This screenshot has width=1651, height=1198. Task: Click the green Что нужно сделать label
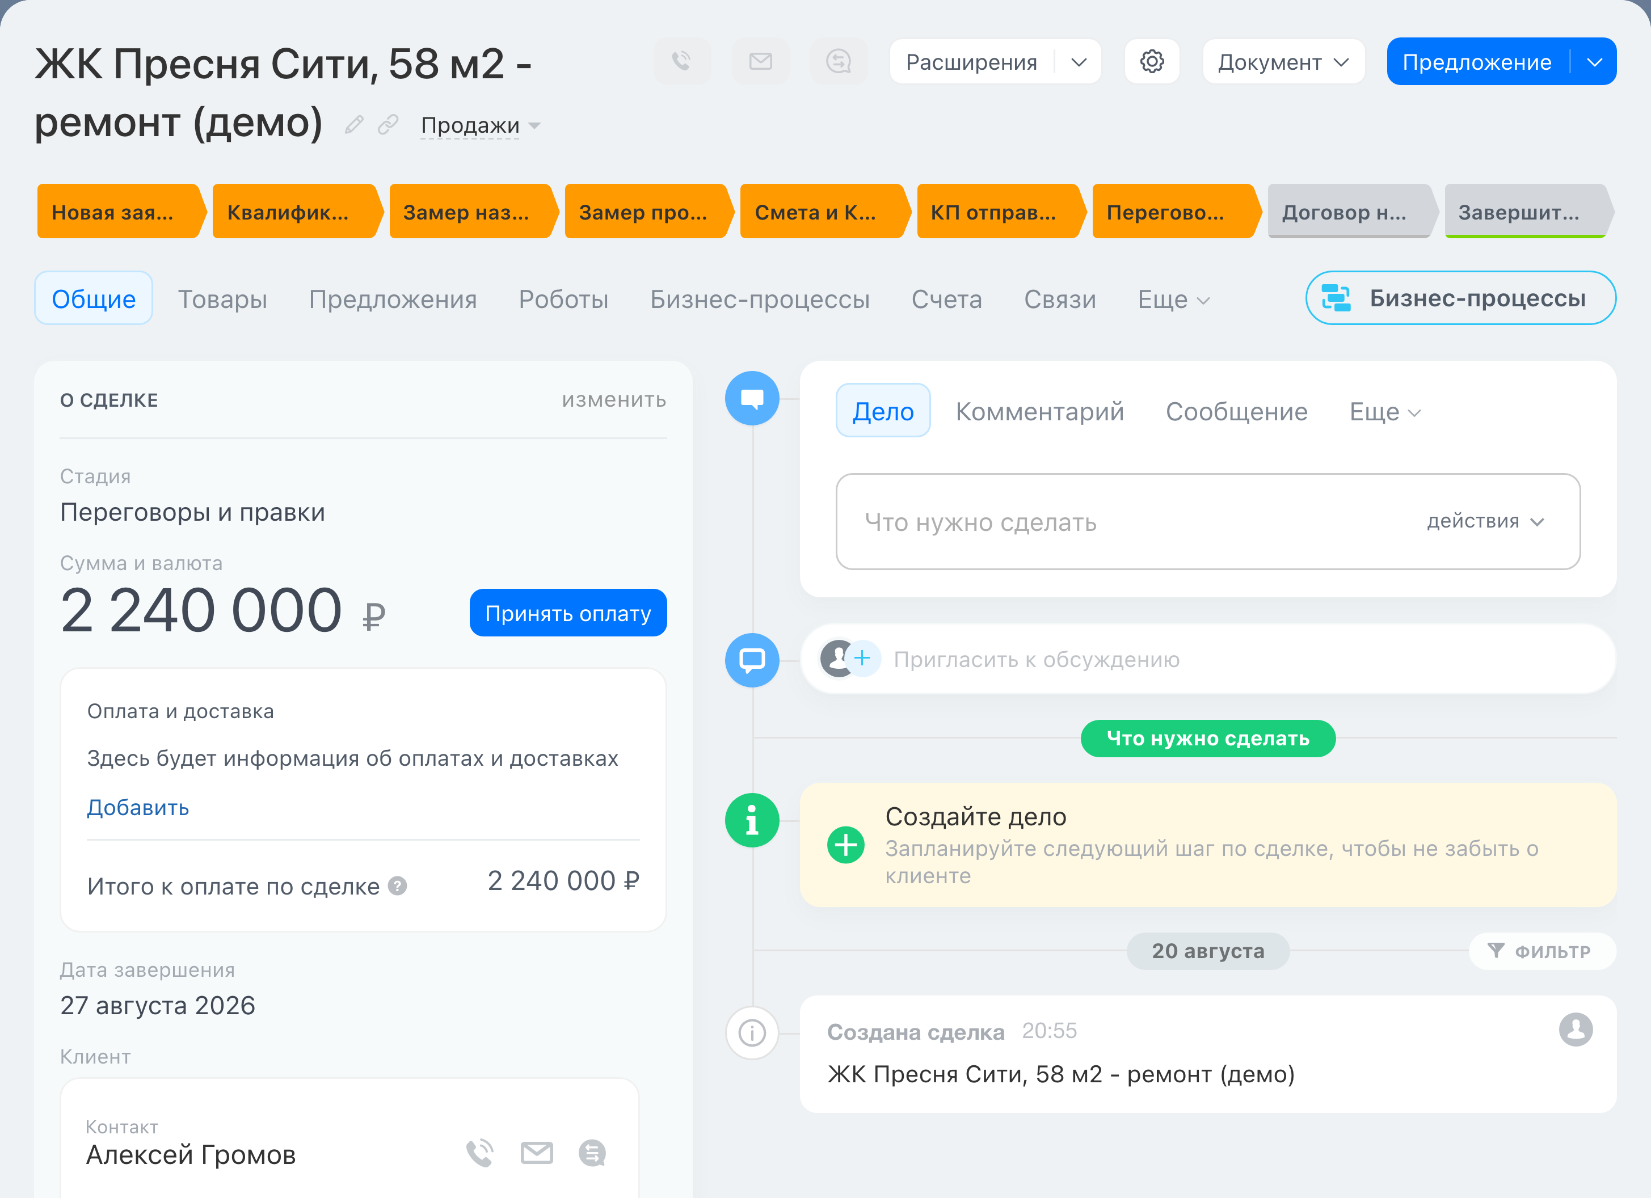[1208, 738]
